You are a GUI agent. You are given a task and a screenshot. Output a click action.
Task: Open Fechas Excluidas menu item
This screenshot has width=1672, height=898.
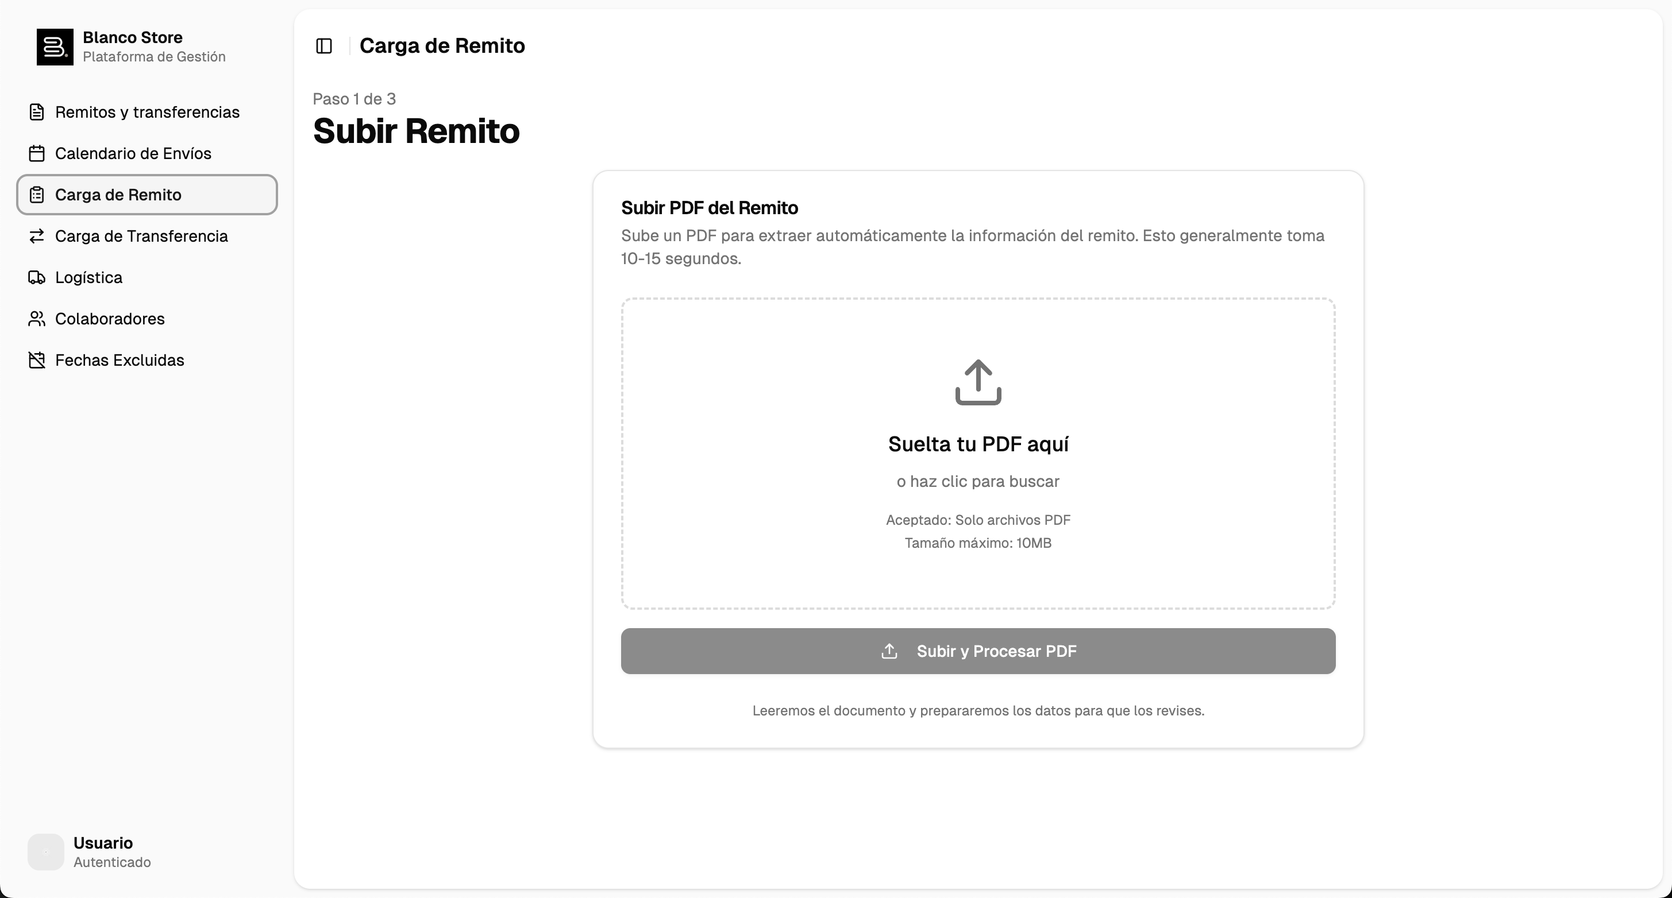coord(120,360)
